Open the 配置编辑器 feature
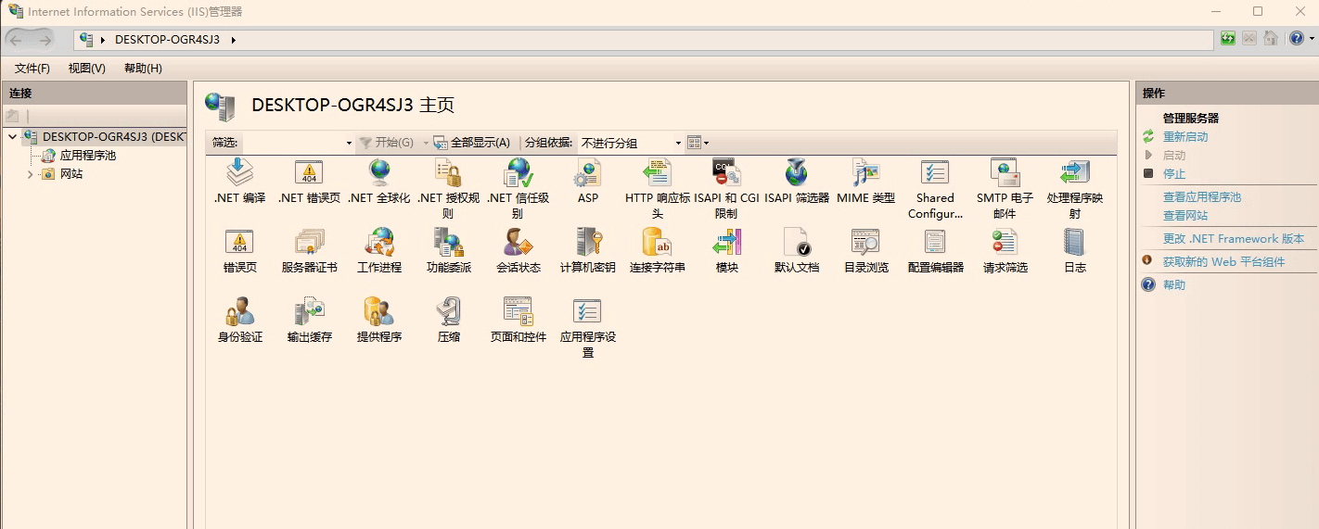This screenshot has height=529, width=1319. click(935, 251)
